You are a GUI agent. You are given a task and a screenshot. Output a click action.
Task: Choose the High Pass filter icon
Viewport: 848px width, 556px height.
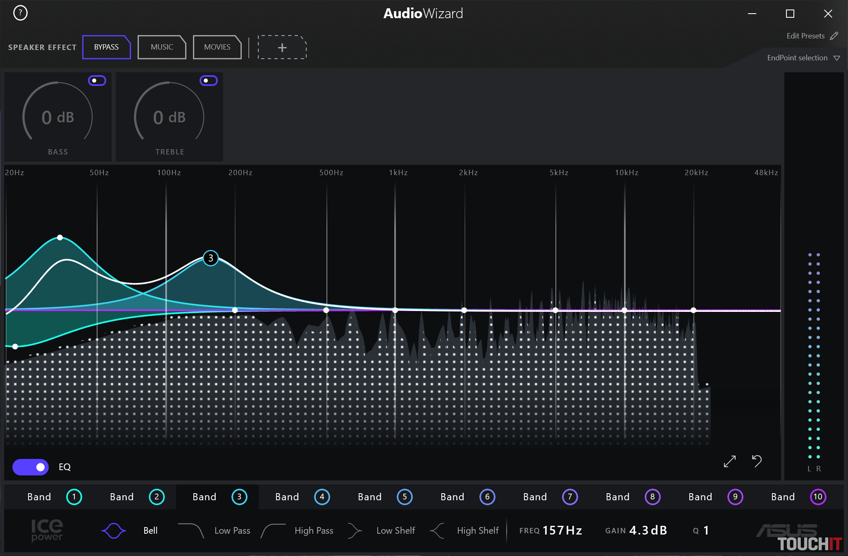[273, 531]
